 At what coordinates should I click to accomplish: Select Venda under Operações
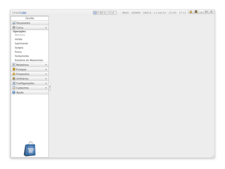[19, 39]
